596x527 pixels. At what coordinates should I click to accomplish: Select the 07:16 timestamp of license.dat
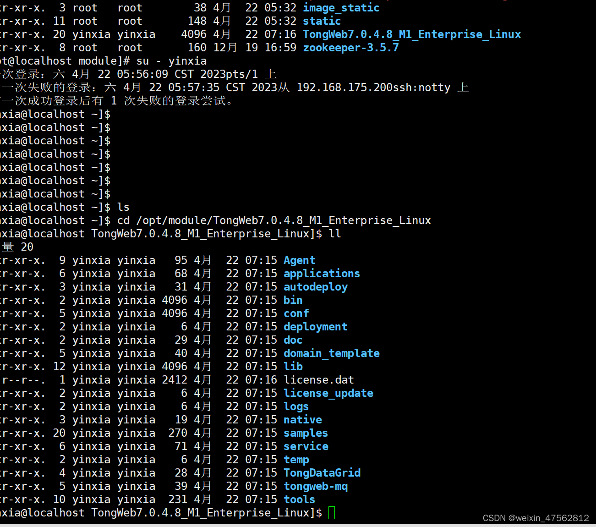pyautogui.click(x=261, y=380)
